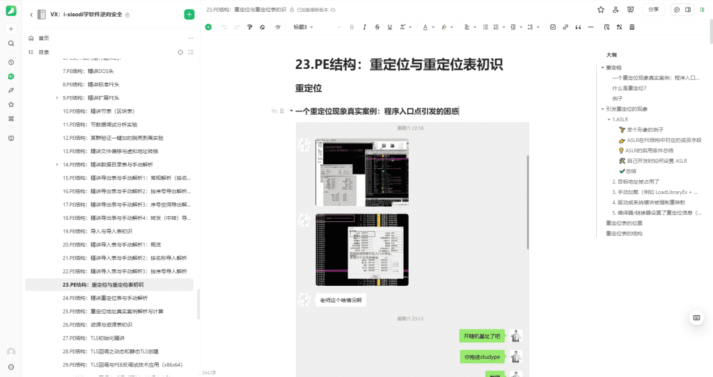713x377 pixels.
Task: Click the three dots beside 首页
Action: [x=191, y=38]
